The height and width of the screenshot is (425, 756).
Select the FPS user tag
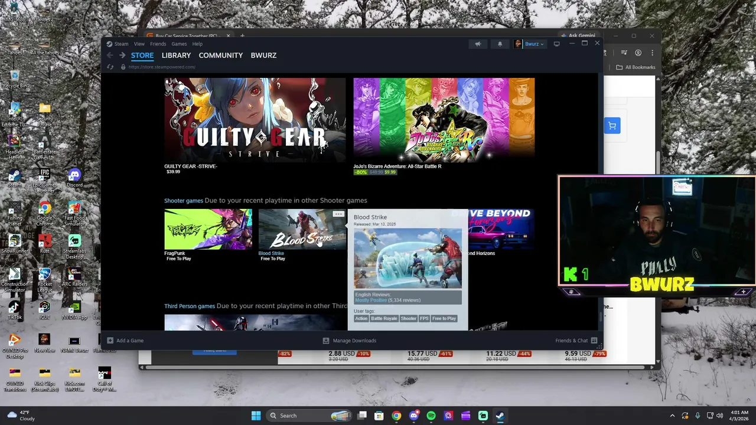424,319
